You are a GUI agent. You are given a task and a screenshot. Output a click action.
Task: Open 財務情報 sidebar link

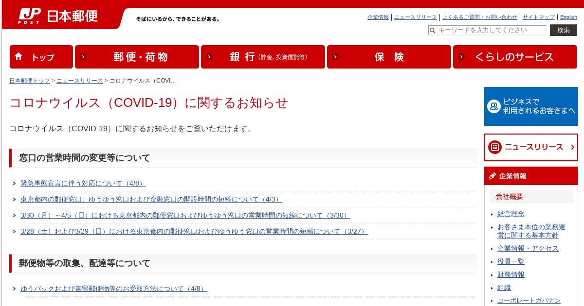[511, 274]
